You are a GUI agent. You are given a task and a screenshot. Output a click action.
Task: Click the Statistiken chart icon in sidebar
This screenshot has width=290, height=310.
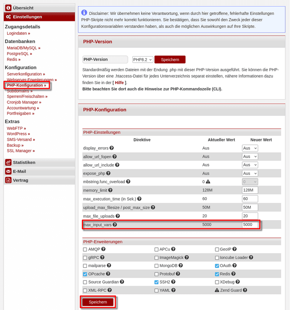coord(8,162)
